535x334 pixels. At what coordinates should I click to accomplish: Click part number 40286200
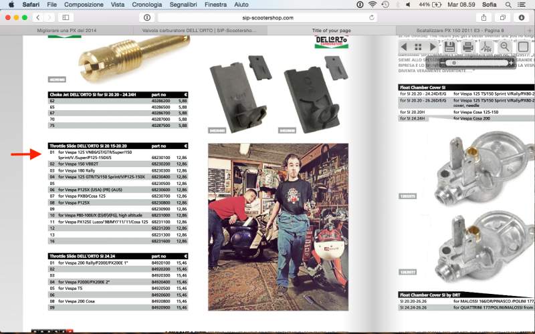(160, 101)
